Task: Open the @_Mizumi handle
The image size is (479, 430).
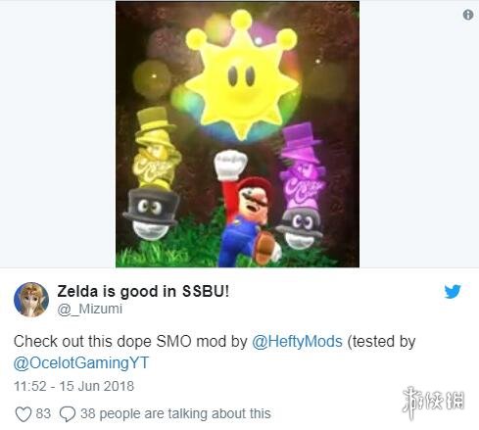Action: pyautogui.click(x=90, y=309)
